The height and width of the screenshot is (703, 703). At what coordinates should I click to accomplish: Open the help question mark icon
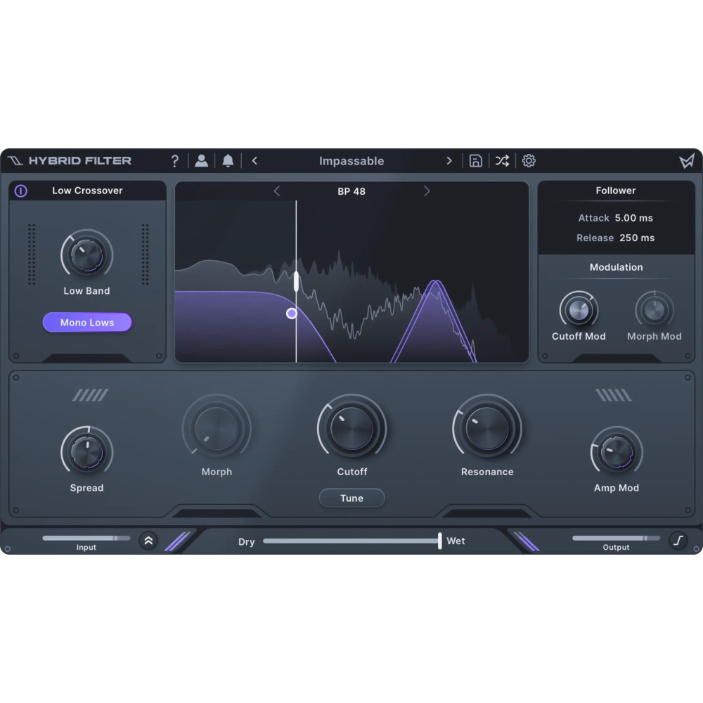pos(175,161)
